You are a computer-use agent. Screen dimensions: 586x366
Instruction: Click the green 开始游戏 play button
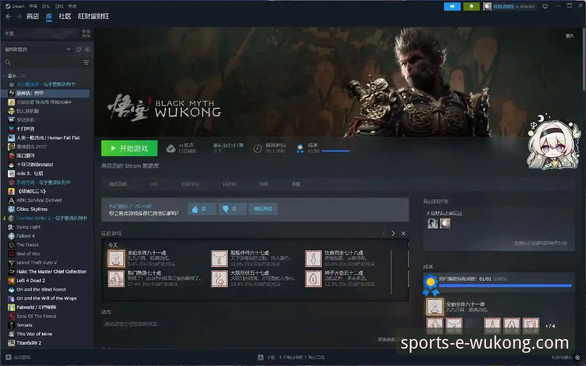tap(129, 148)
